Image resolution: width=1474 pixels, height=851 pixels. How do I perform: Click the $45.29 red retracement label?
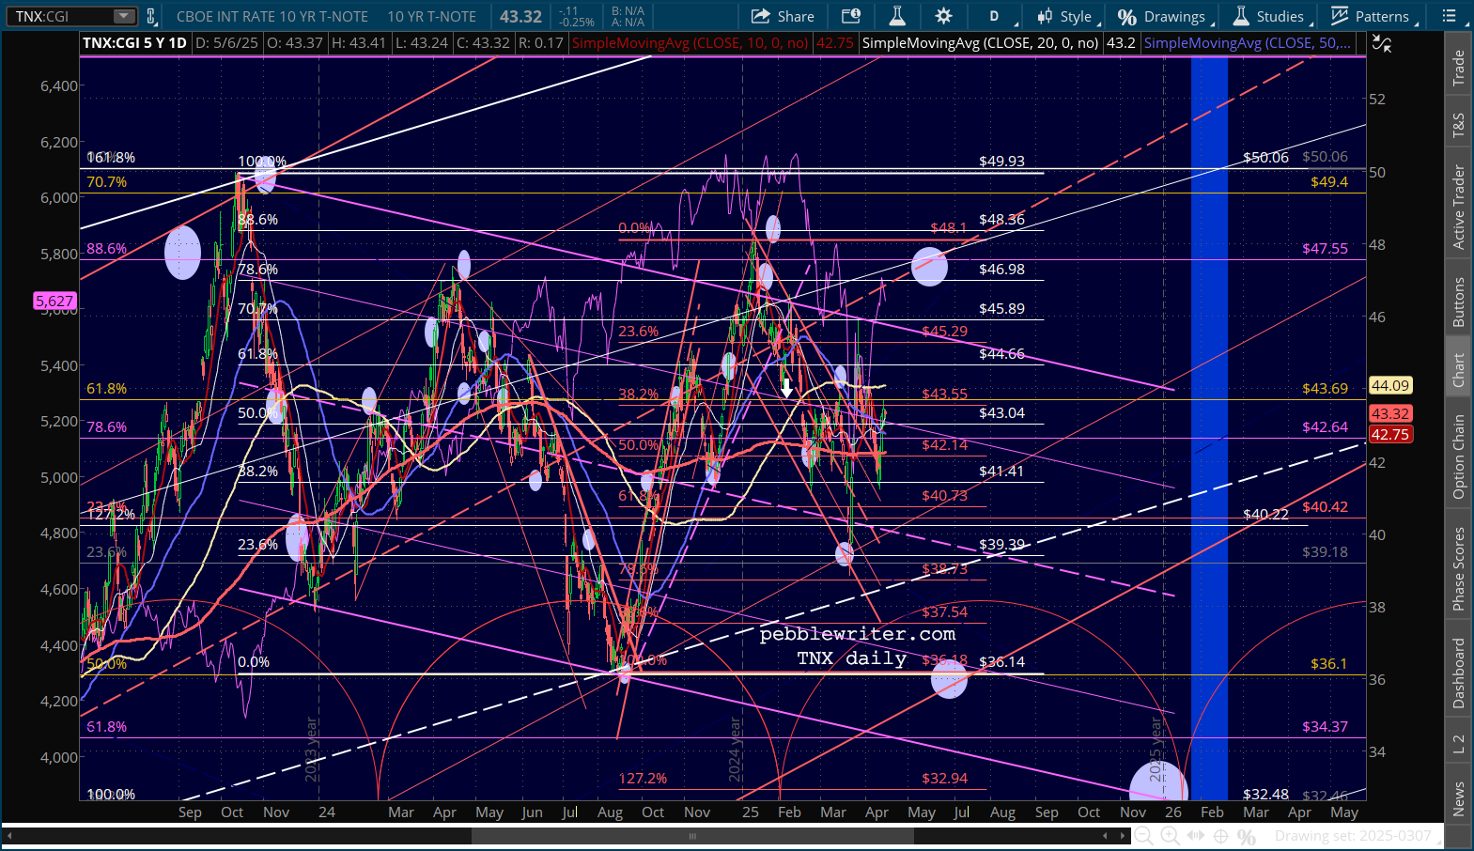[944, 332]
